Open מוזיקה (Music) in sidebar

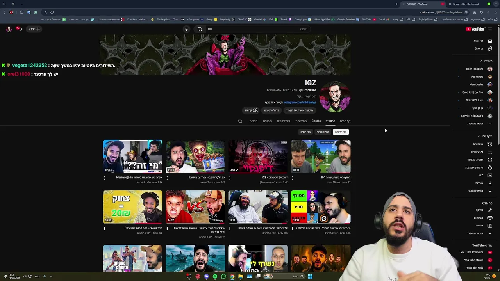(483, 210)
